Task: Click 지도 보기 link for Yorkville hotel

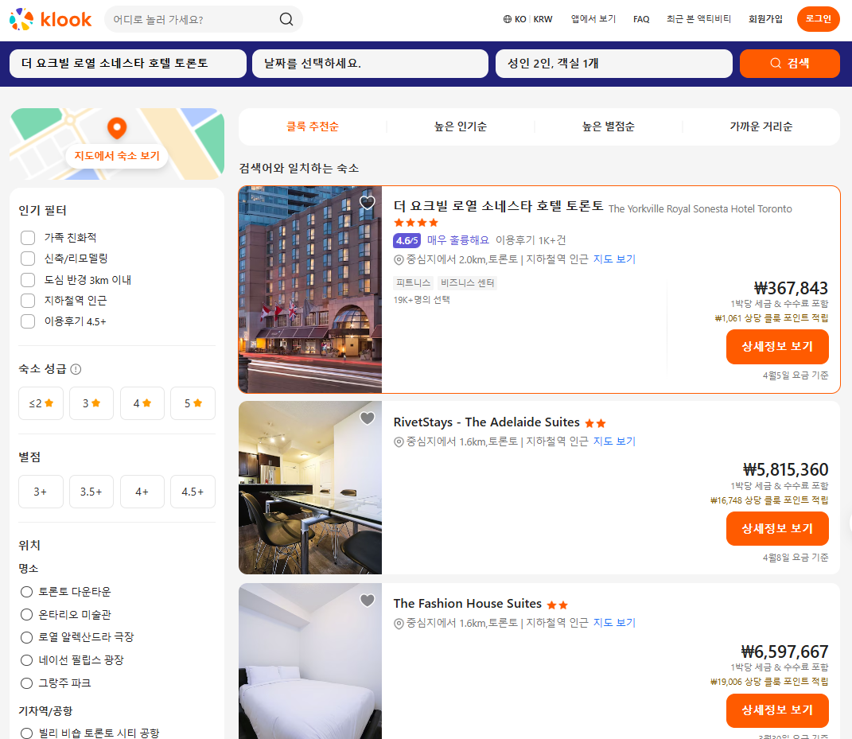Action: point(614,260)
